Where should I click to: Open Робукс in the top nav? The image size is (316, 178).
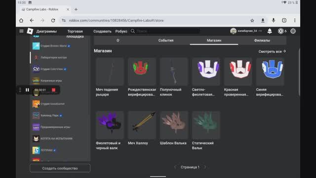pos(121,31)
